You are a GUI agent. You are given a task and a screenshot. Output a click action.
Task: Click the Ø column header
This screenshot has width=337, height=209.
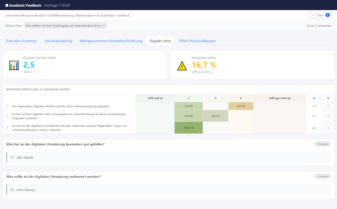tap(314, 98)
